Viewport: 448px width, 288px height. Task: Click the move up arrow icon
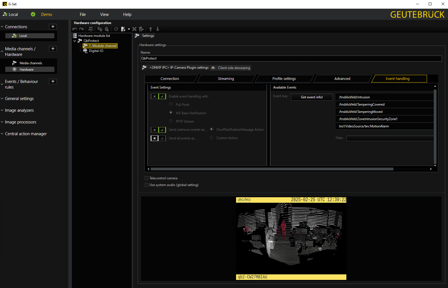[x=151, y=29]
